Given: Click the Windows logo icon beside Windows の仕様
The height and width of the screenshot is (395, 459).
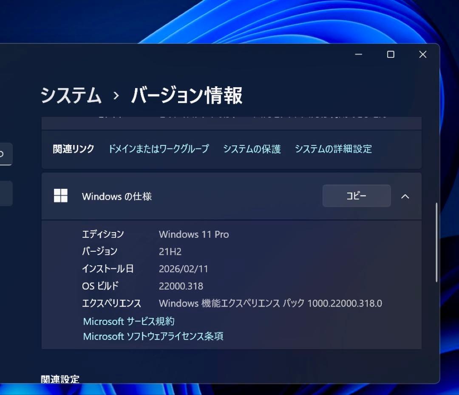Looking at the screenshot, I should click(x=61, y=196).
